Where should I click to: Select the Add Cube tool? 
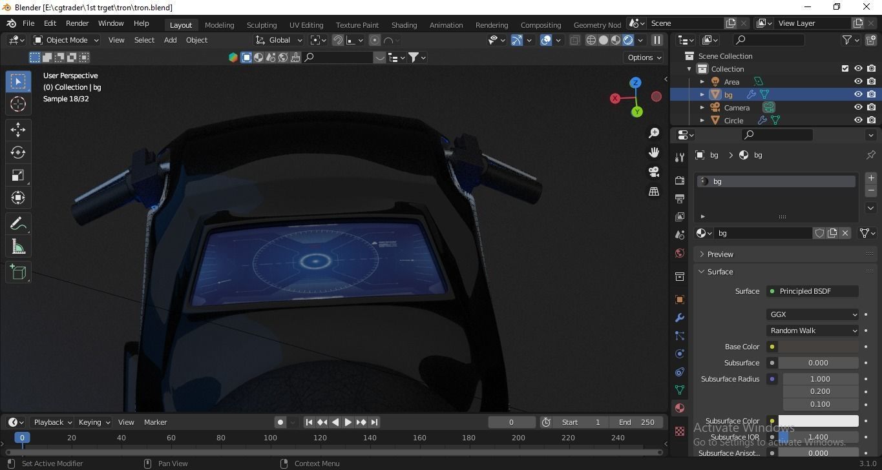point(18,272)
